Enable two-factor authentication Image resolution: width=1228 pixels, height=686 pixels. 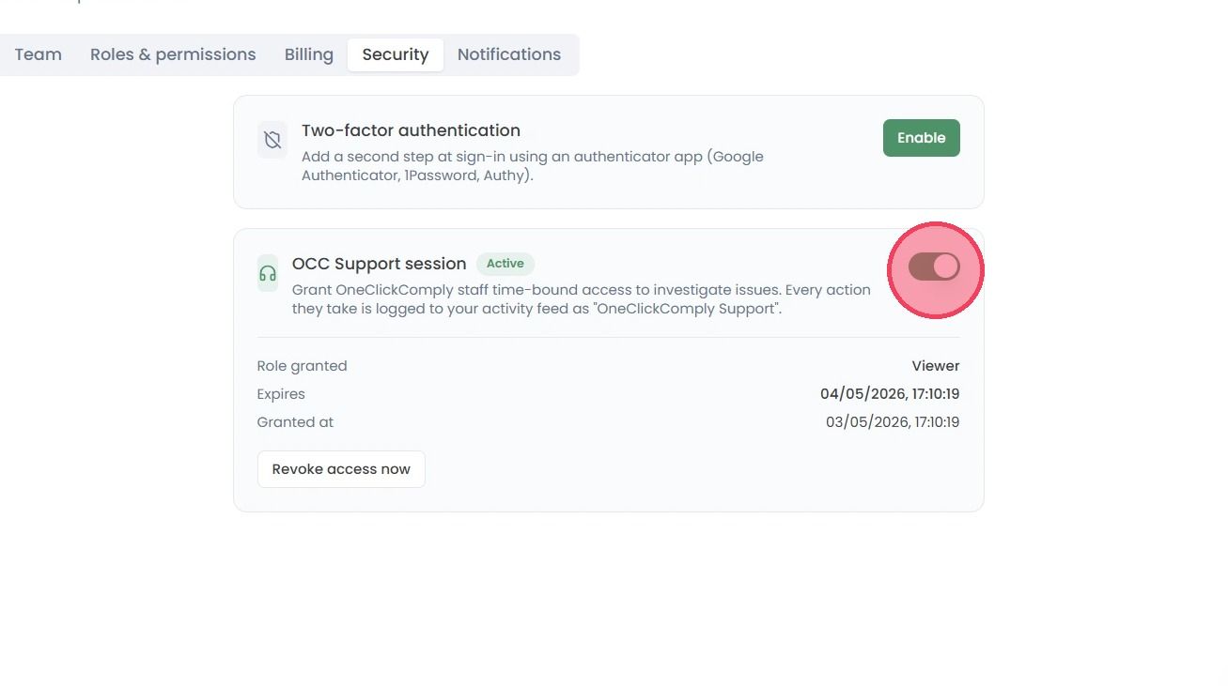[x=922, y=138]
